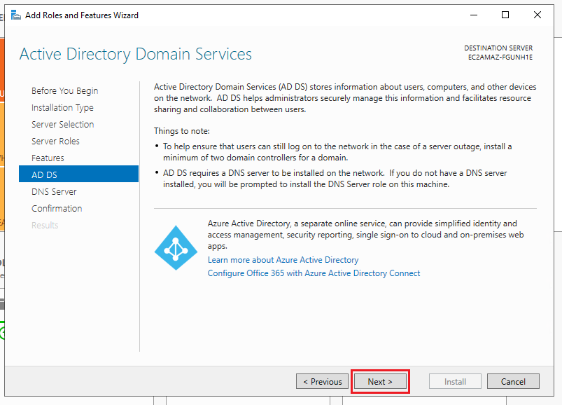Image resolution: width=562 pixels, height=405 pixels.
Task: Jump to Features step
Action: 48,158
